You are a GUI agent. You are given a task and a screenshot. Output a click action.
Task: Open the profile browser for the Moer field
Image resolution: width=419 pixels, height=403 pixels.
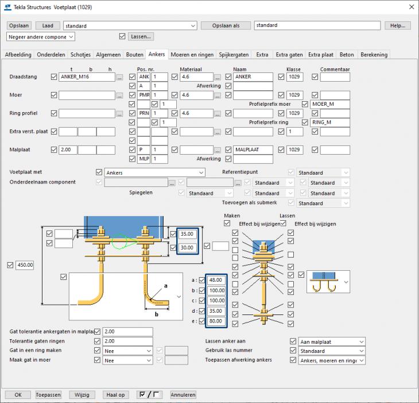[x=119, y=95]
